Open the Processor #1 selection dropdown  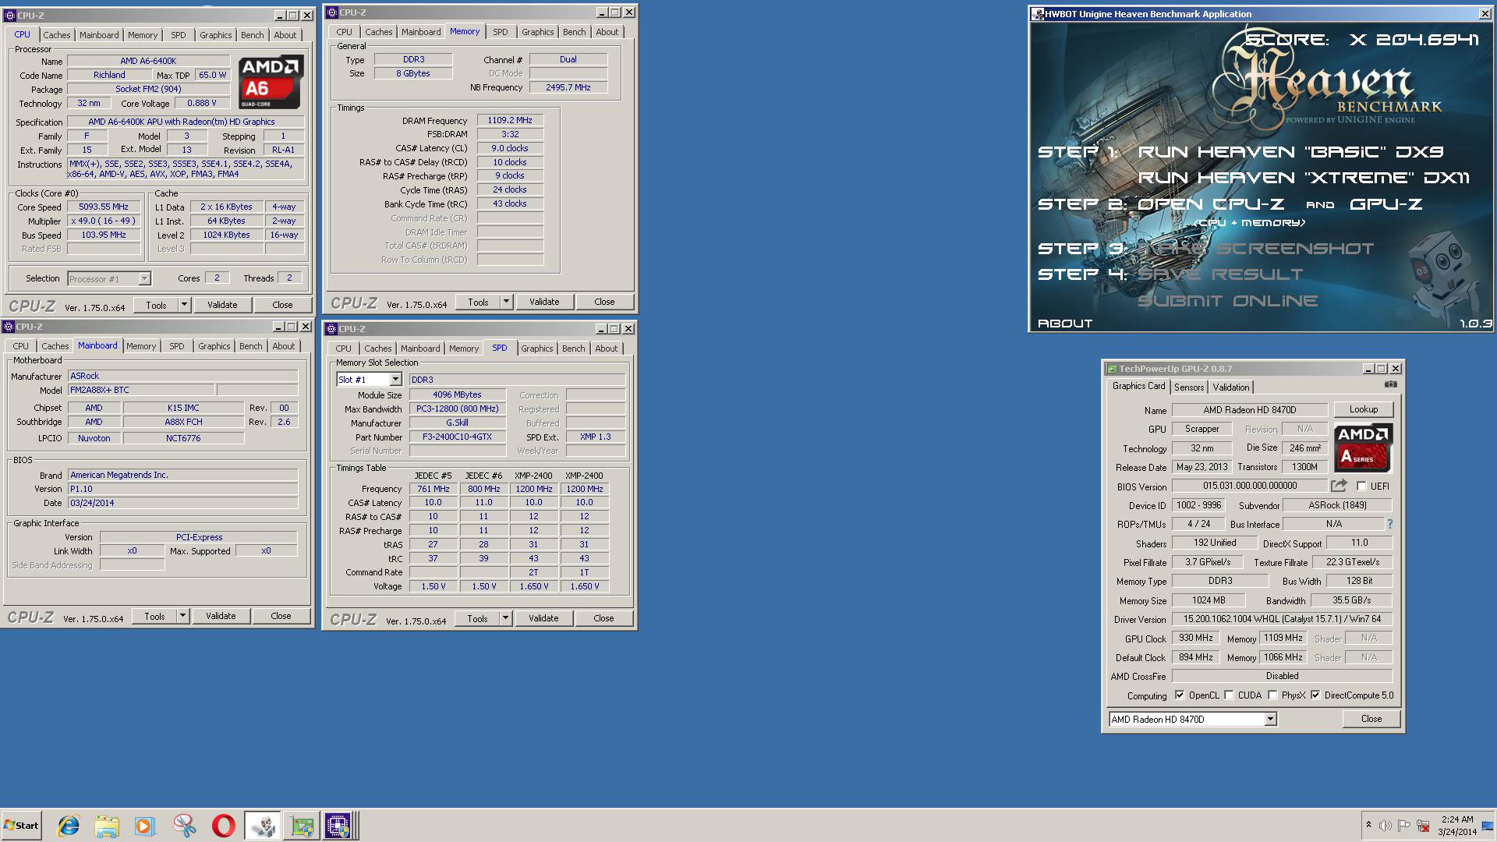[144, 278]
